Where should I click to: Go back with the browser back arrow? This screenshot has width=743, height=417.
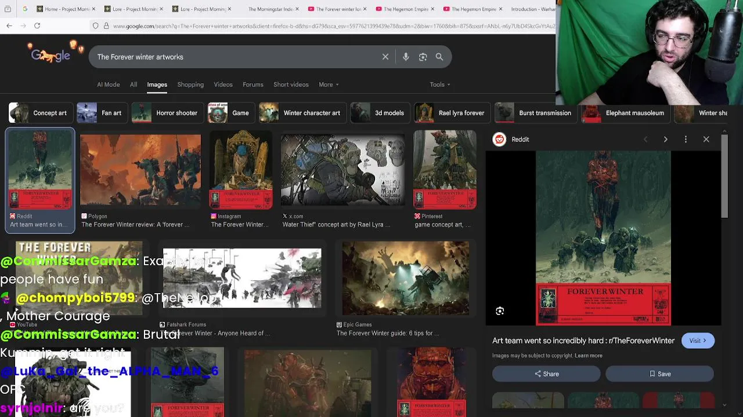point(9,25)
